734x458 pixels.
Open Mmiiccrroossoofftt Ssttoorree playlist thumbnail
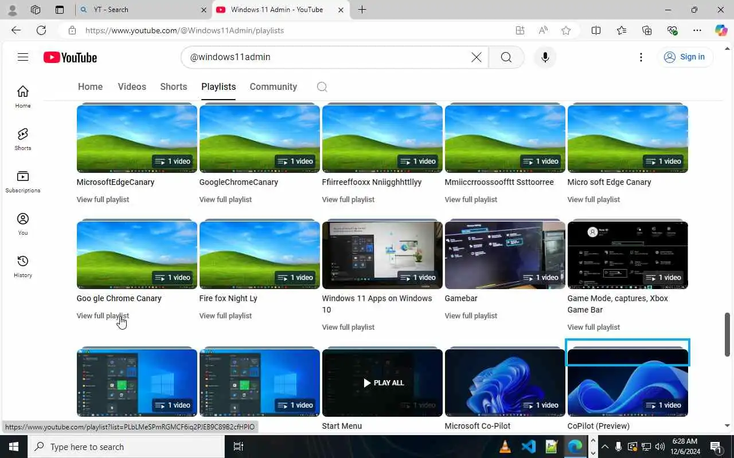(x=505, y=138)
